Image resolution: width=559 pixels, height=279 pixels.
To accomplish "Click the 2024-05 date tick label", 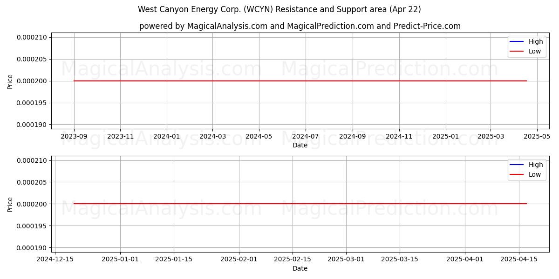I will pyautogui.click(x=259, y=137).
